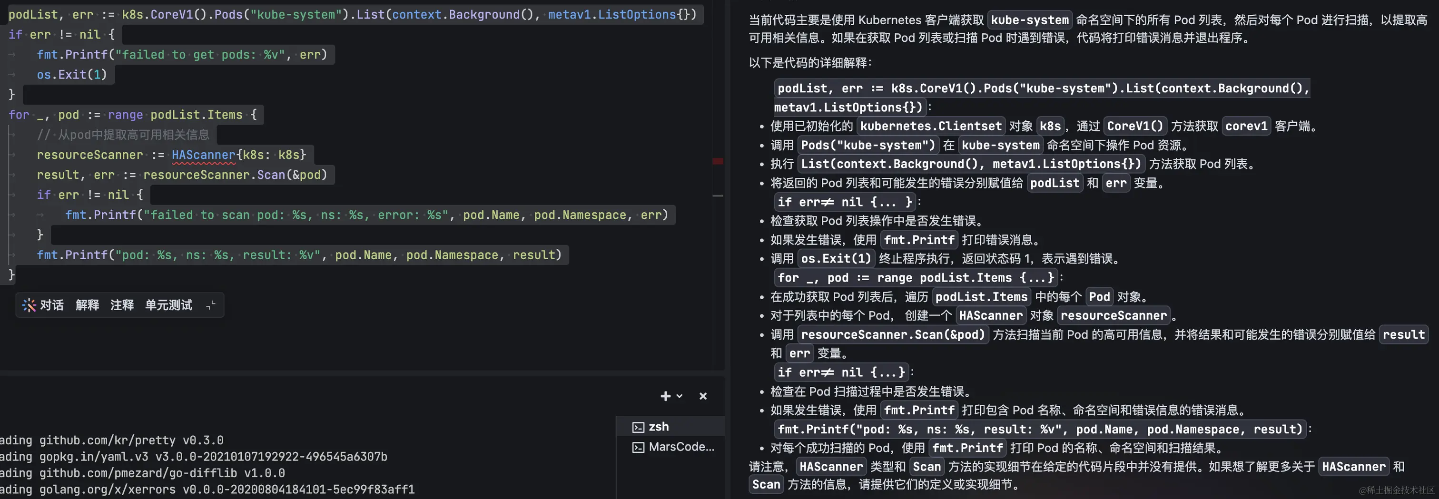The width and height of the screenshot is (1439, 499).
Task: Collapse the floating AI action toolbar
Action: (x=211, y=305)
